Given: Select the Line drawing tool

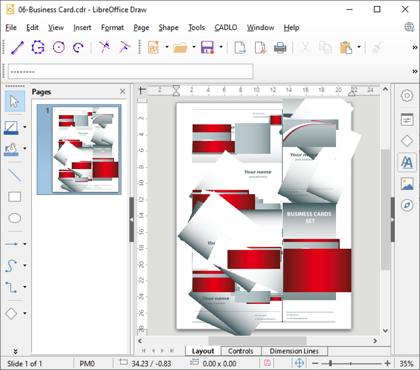Looking at the screenshot, I should click(x=14, y=175).
